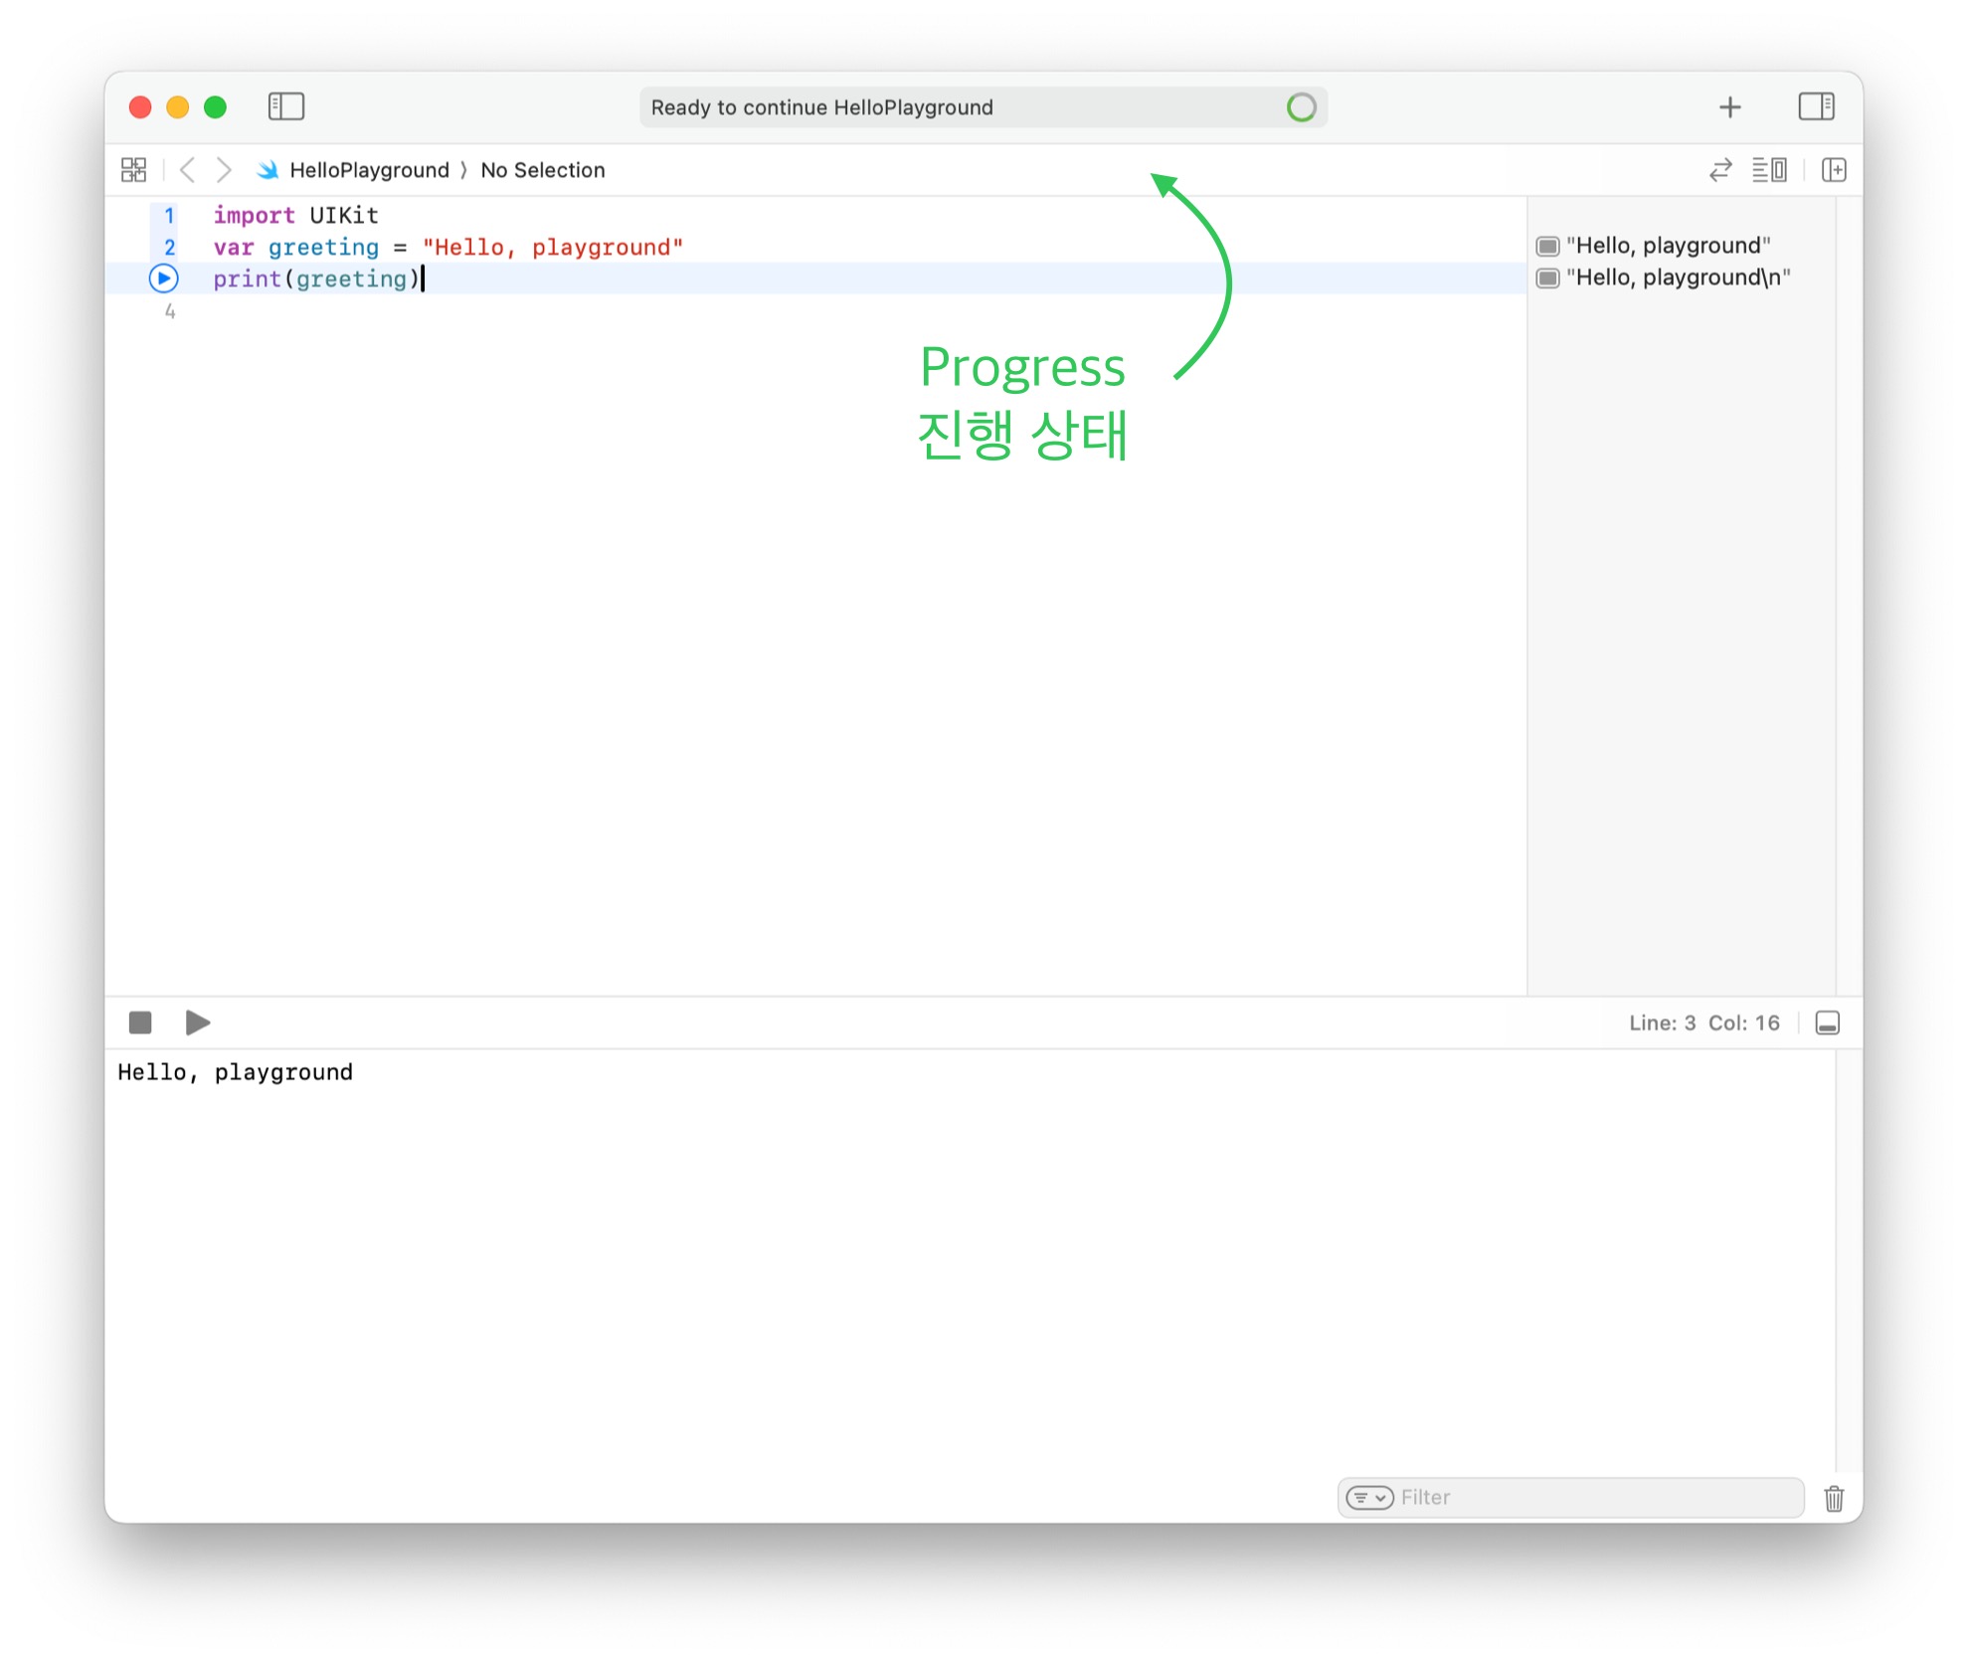
Task: Open the console filter options dropdown
Action: point(1368,1497)
